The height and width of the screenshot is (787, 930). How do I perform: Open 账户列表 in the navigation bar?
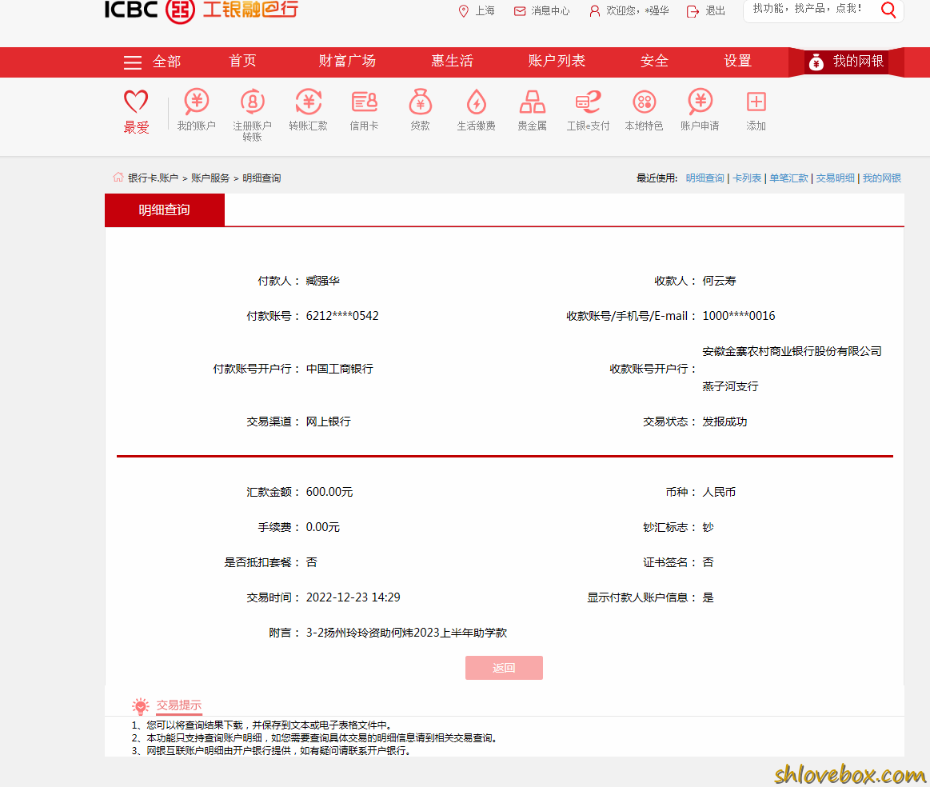[557, 61]
